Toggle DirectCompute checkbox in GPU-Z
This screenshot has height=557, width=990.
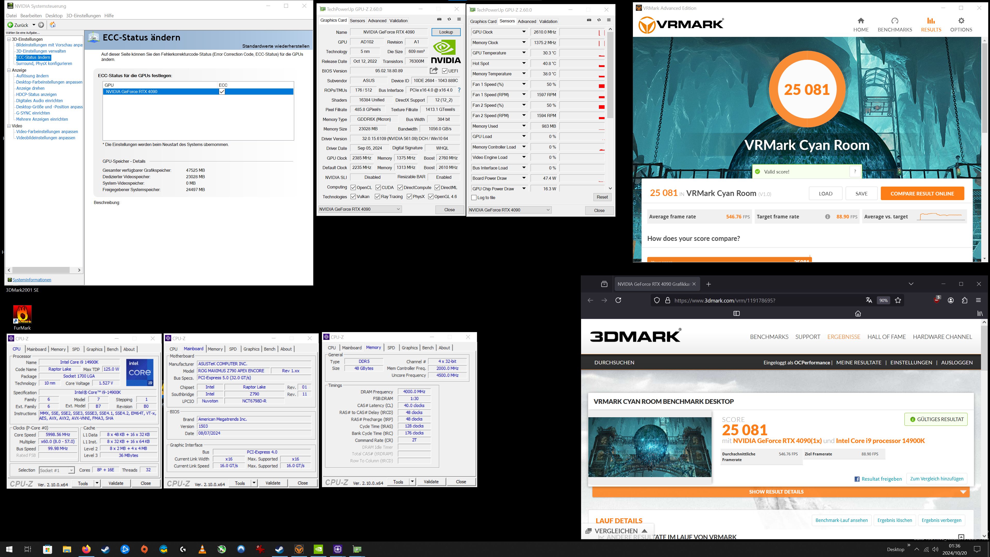400,187
